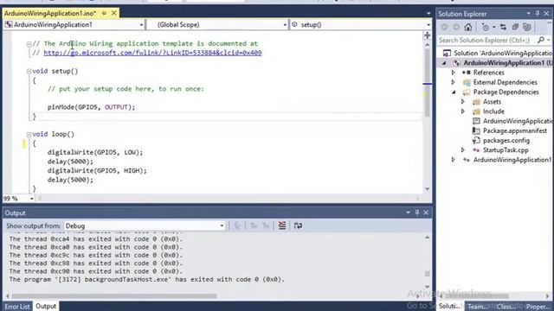Select Package.appxmanifest file

point(515,130)
